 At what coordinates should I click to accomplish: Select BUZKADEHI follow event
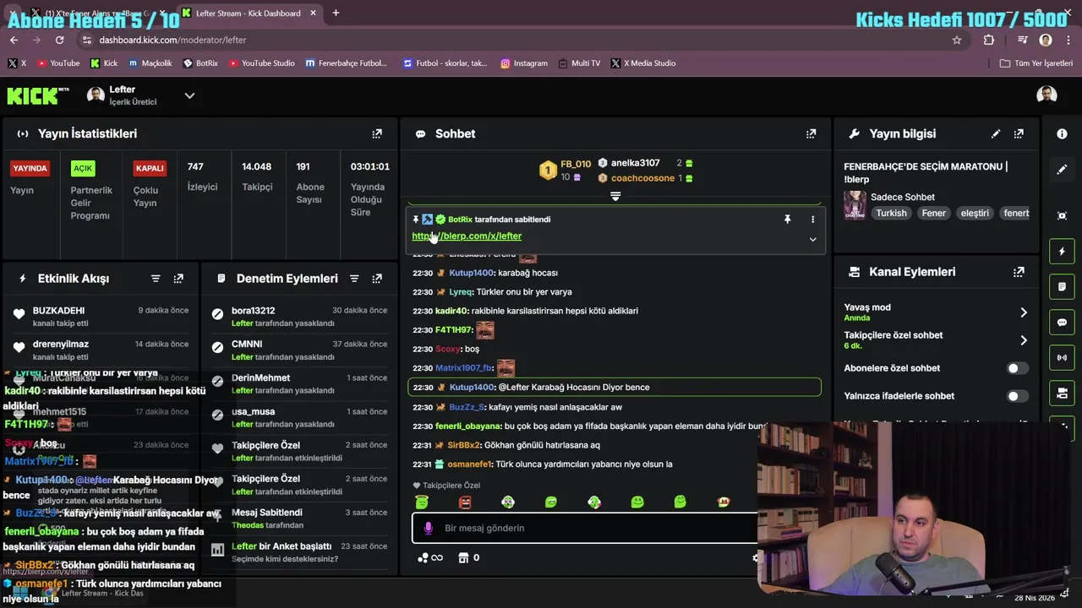(101, 317)
